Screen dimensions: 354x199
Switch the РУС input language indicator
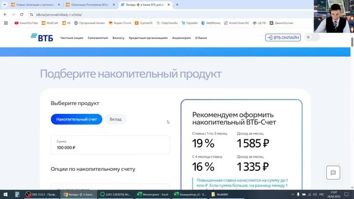[x=322, y=195]
